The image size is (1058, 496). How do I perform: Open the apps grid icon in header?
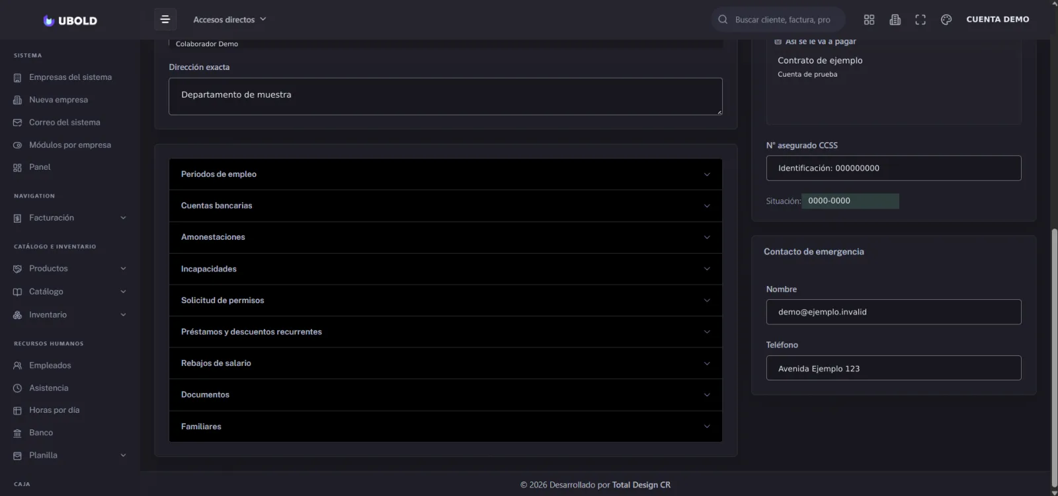pyautogui.click(x=869, y=20)
